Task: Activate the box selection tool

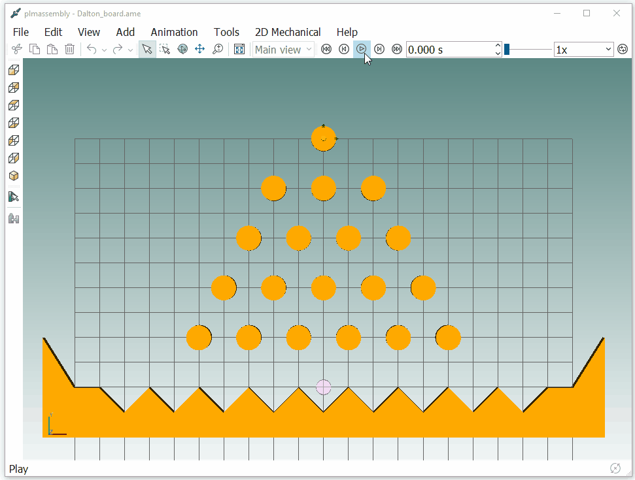Action: tap(165, 49)
